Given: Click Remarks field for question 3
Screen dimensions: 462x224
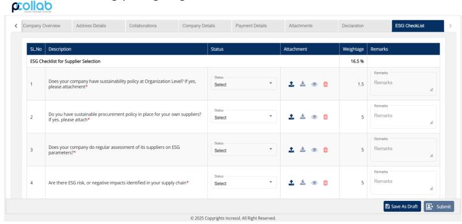Looking at the screenshot, I should click(403, 150).
